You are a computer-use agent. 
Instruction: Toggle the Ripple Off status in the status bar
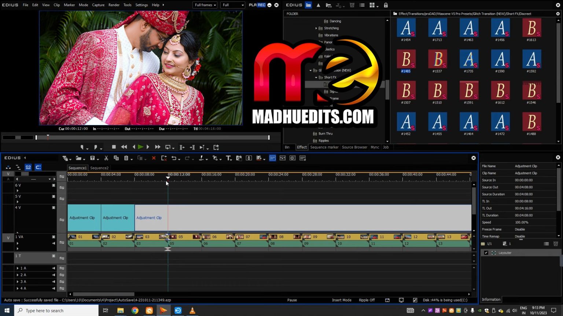367,300
